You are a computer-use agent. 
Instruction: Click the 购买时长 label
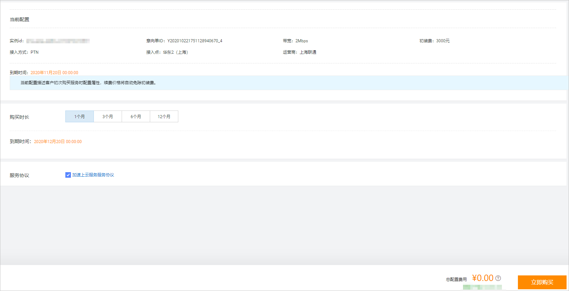[19, 117]
